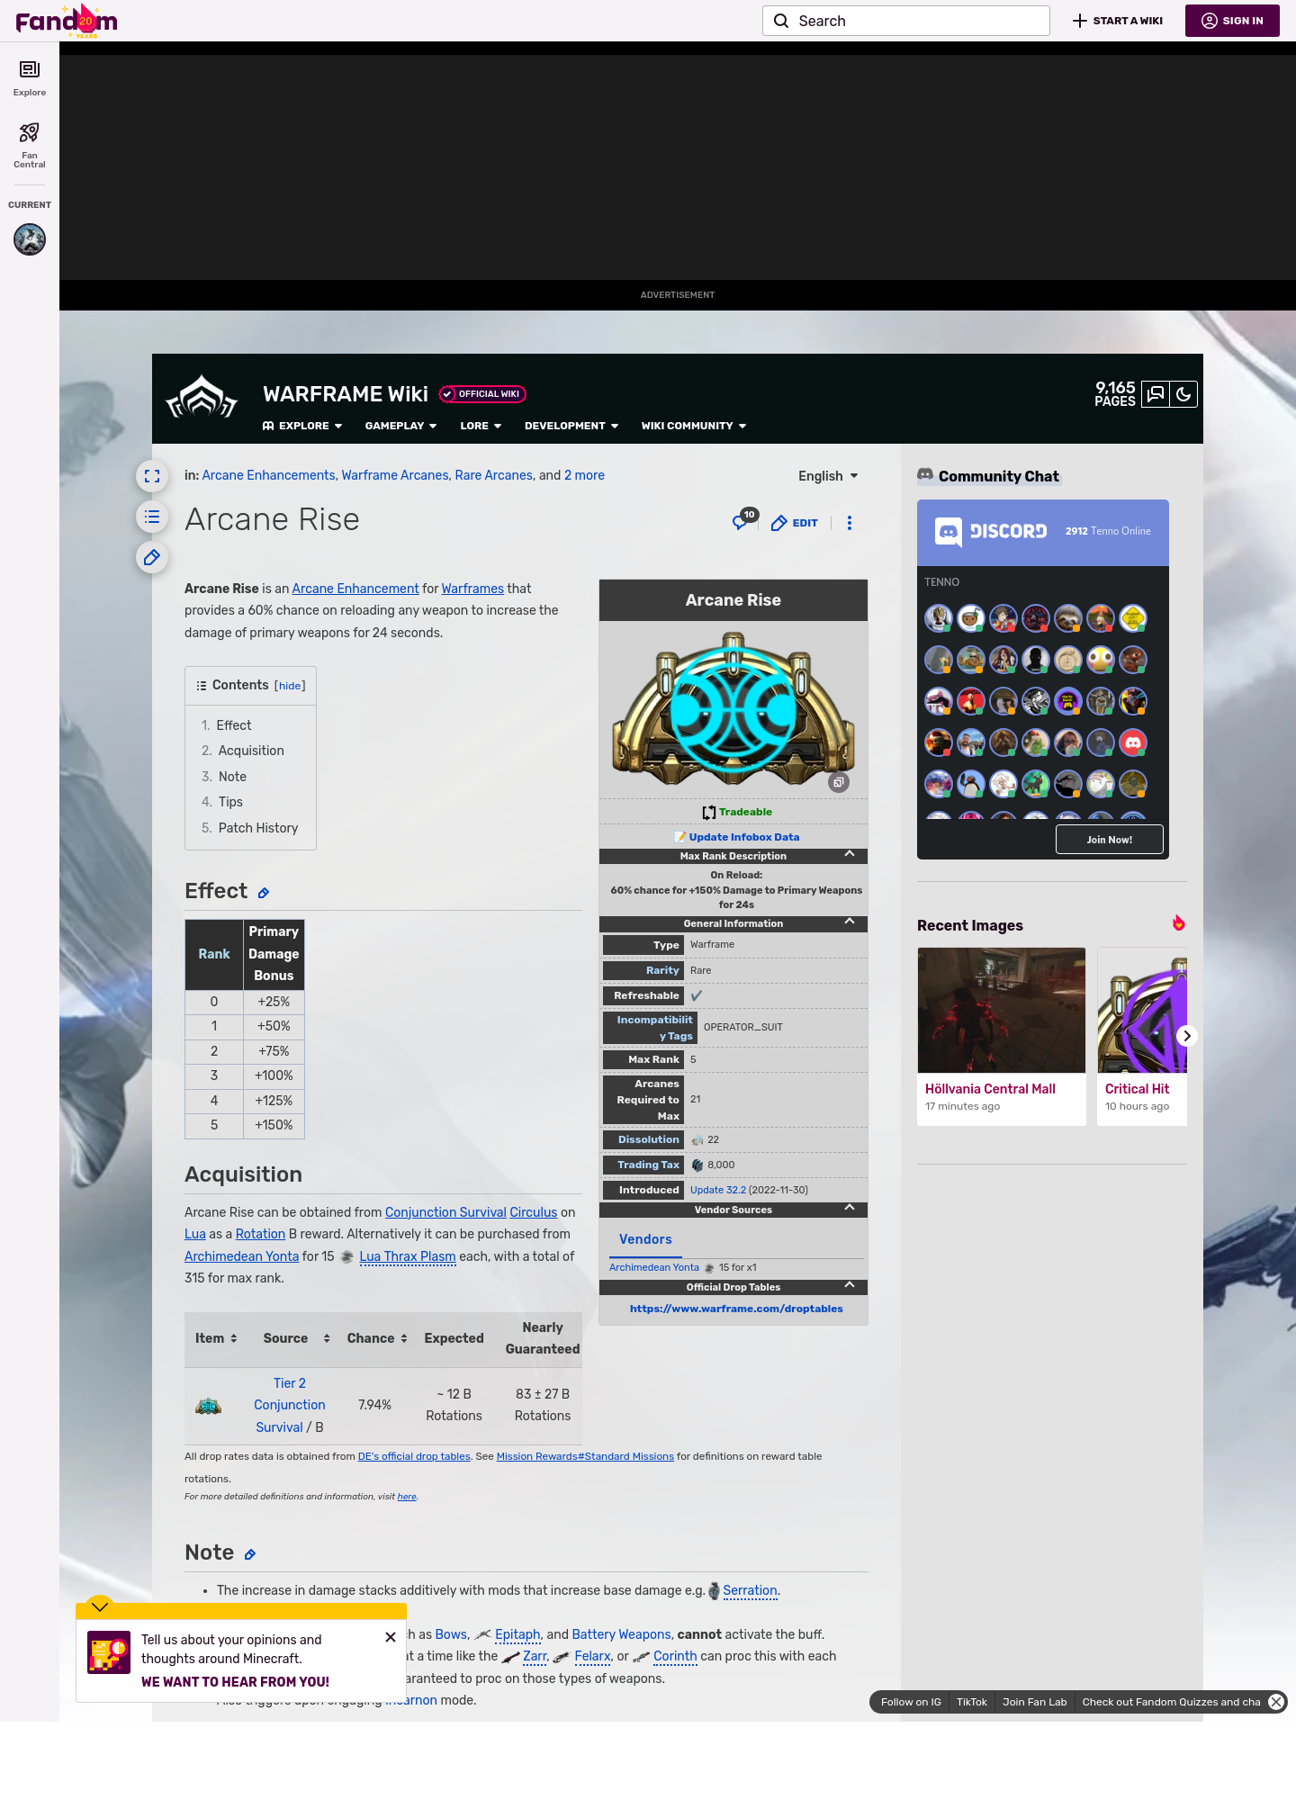Click the Lua Thrax Plasm icon
The width and height of the screenshot is (1296, 1800).
pyautogui.click(x=346, y=1257)
